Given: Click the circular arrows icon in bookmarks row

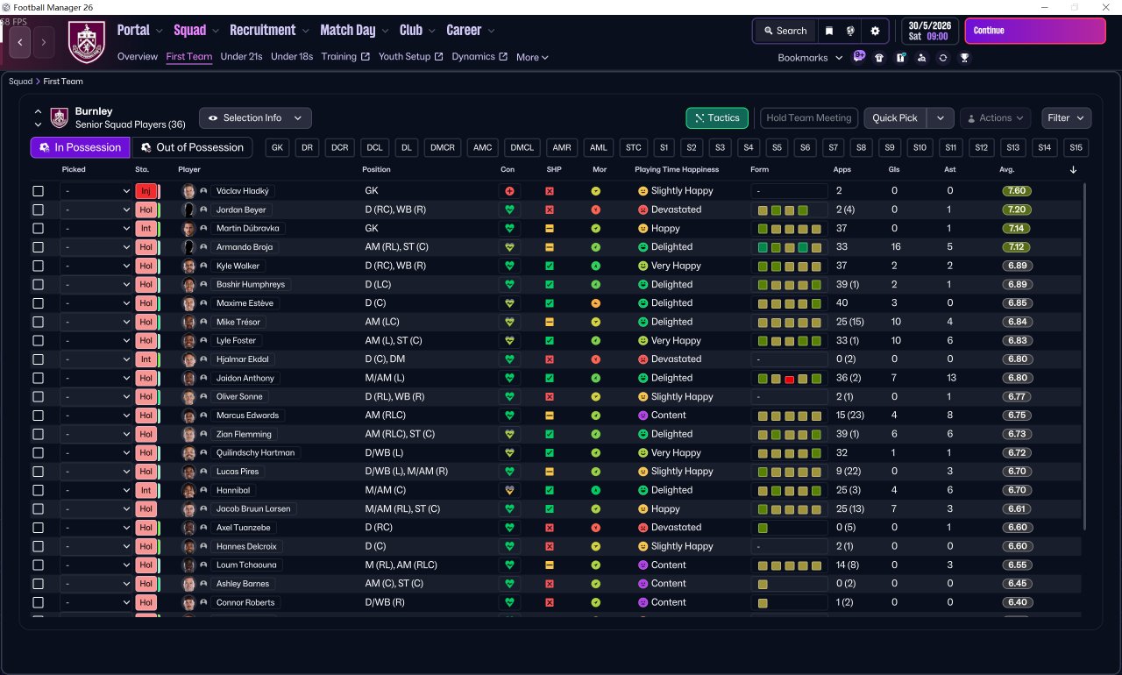Looking at the screenshot, I should tap(942, 58).
